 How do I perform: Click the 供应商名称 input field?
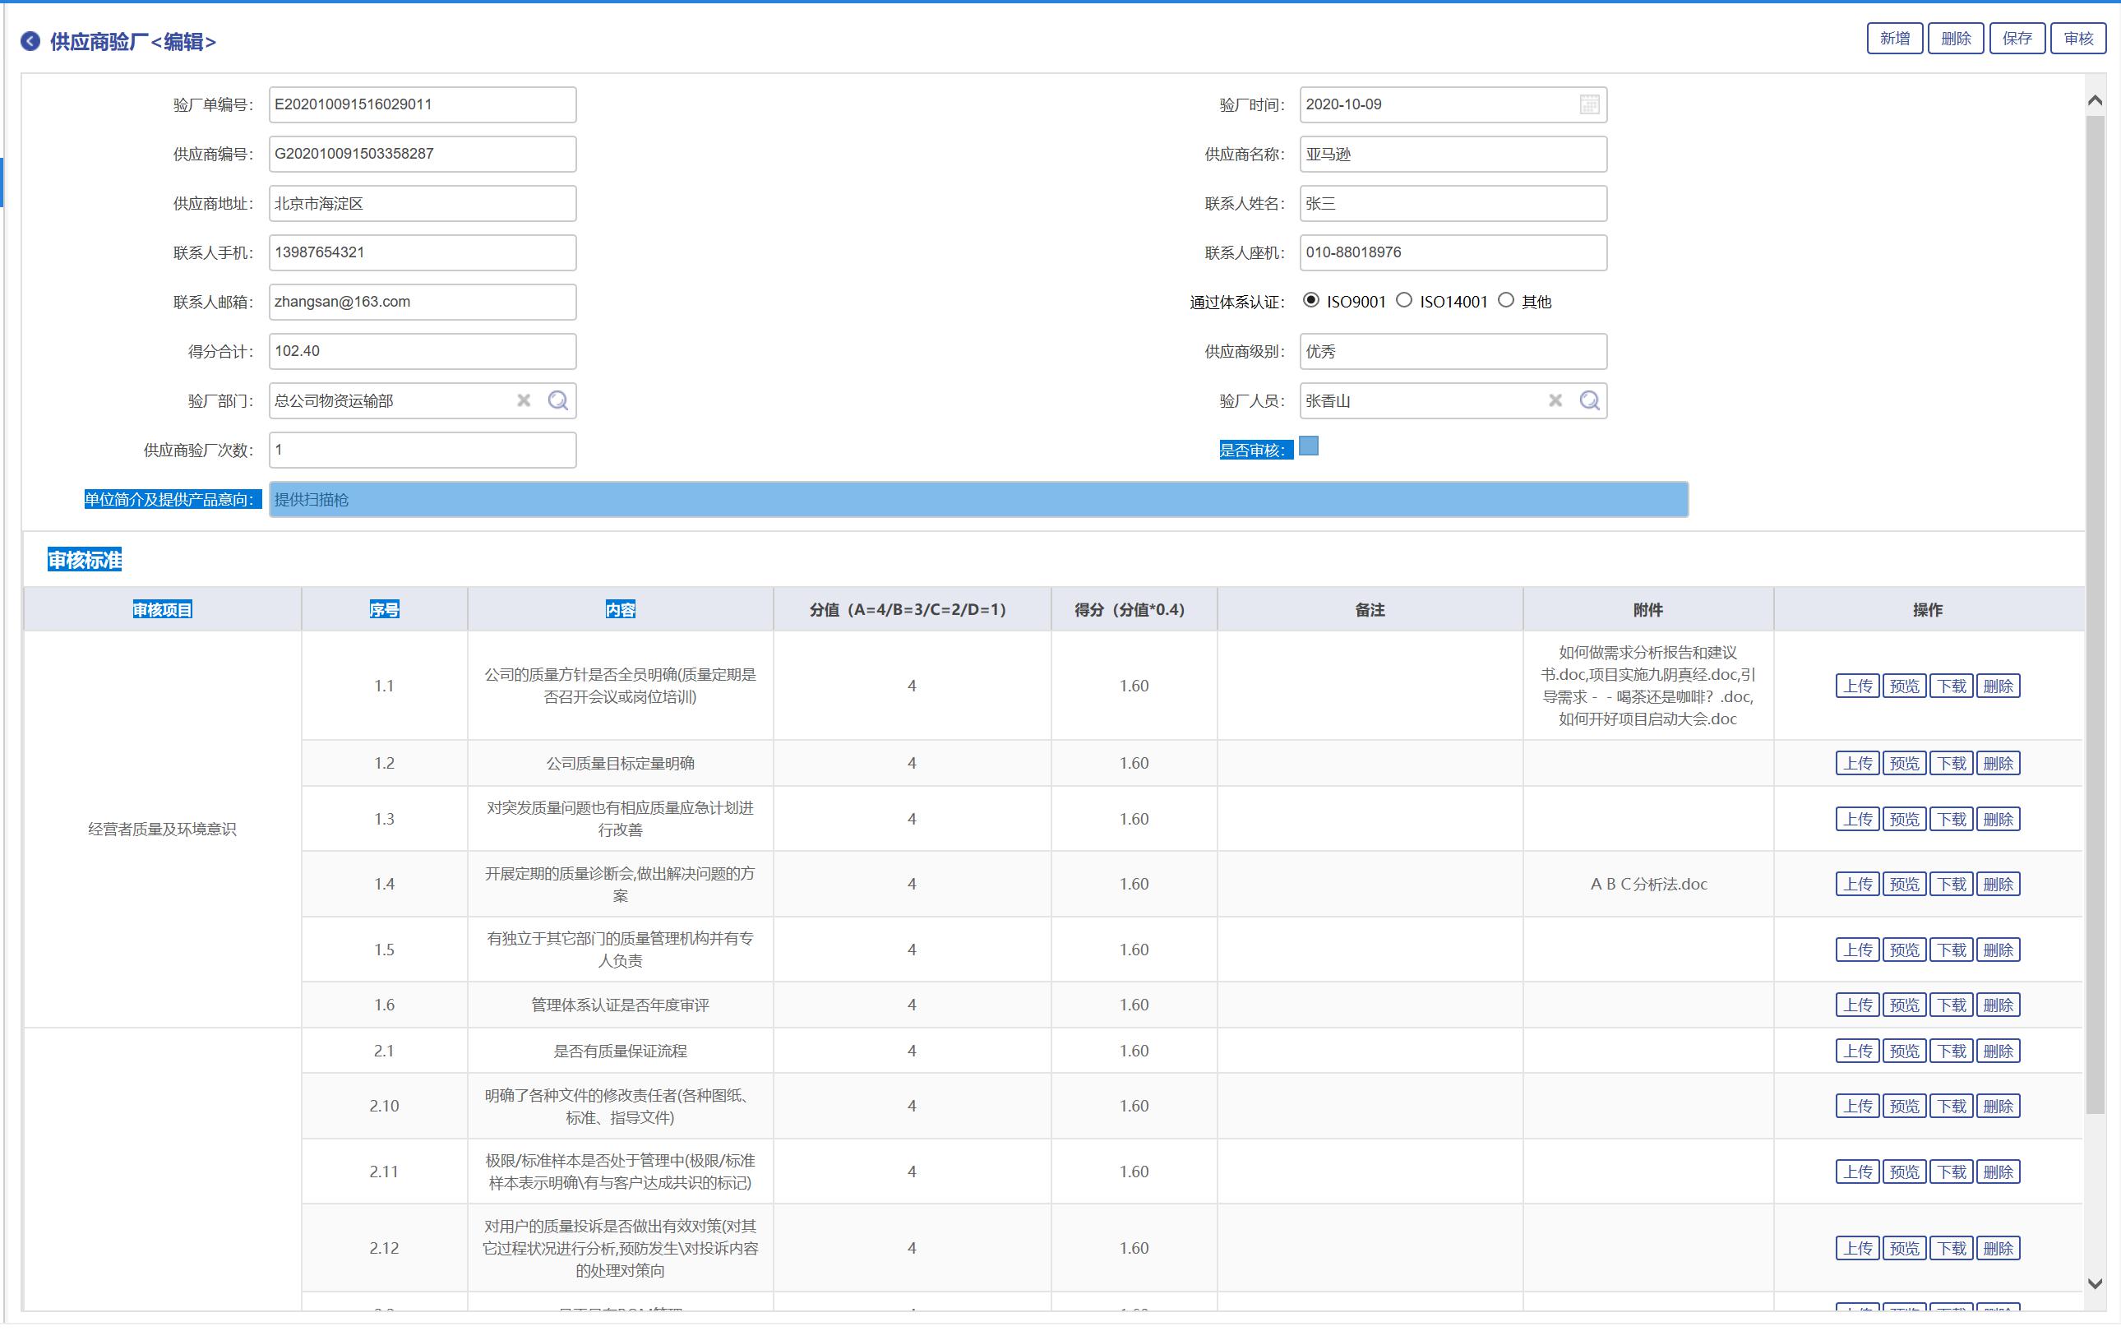(1452, 155)
